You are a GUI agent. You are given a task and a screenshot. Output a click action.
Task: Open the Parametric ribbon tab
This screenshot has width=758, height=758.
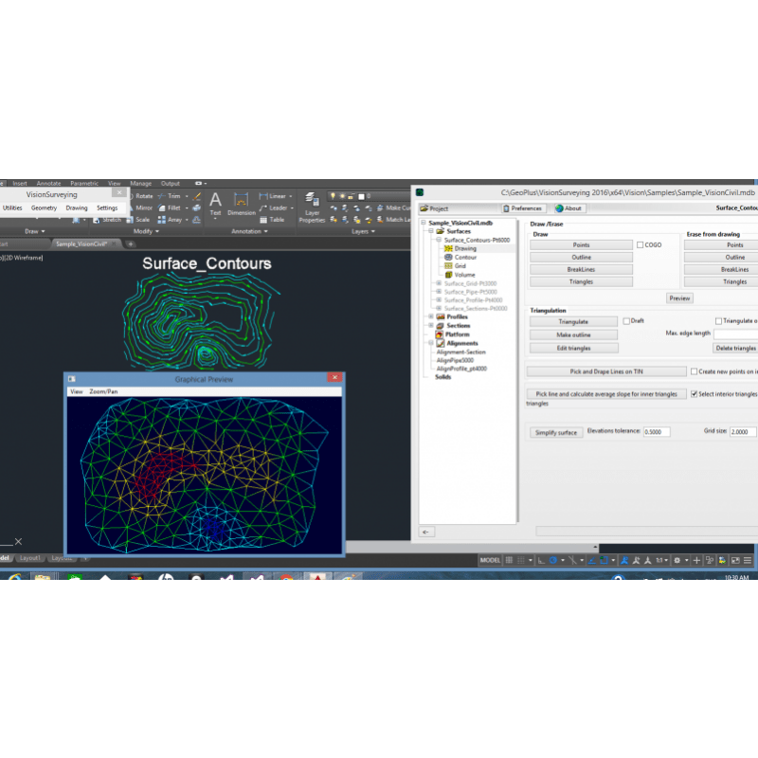(x=84, y=183)
